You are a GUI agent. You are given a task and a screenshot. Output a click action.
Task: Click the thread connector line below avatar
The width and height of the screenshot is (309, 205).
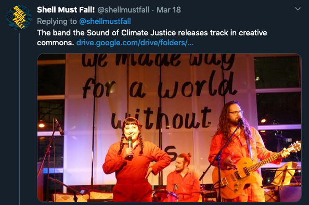[x=19, y=119]
